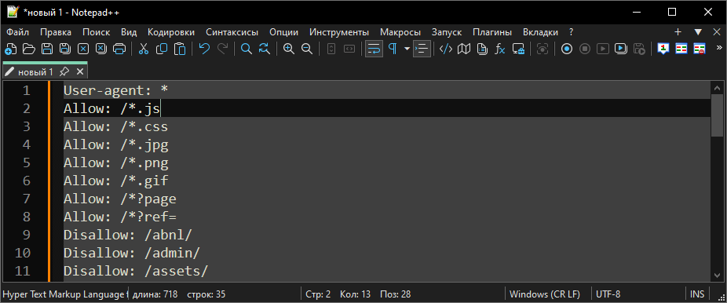Show the document map panel

tap(464, 49)
